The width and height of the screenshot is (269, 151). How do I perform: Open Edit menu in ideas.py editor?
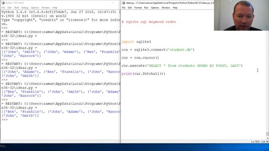pyautogui.click(x=130, y=8)
